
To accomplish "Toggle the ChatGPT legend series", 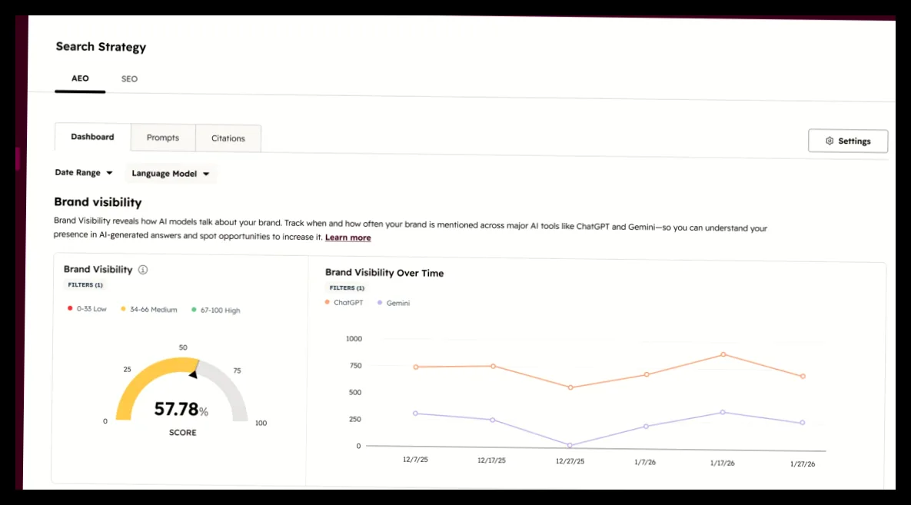I will point(344,303).
